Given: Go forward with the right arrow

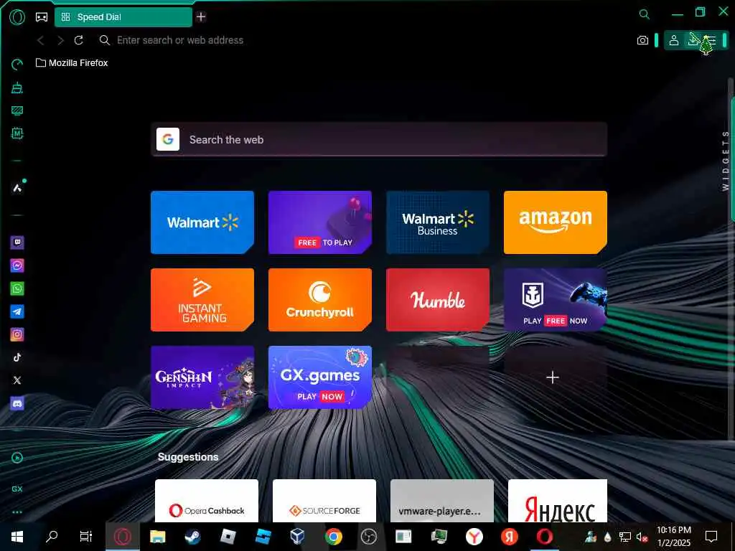Looking at the screenshot, I should coord(60,40).
